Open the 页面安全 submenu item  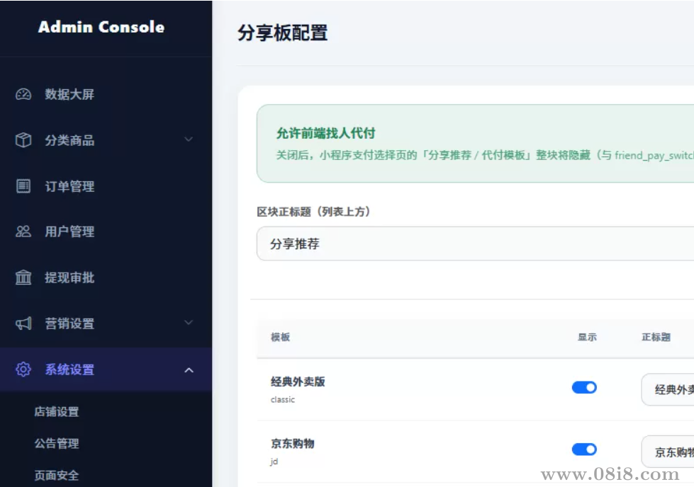click(57, 476)
